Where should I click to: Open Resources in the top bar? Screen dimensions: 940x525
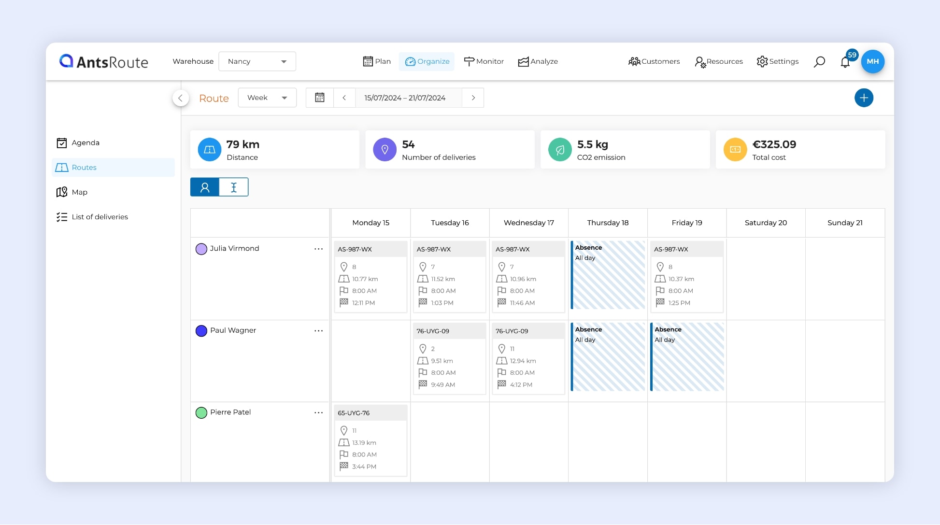(719, 62)
